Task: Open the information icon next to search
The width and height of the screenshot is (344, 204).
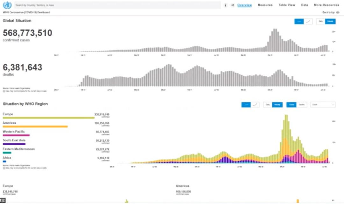Action: (226, 5)
